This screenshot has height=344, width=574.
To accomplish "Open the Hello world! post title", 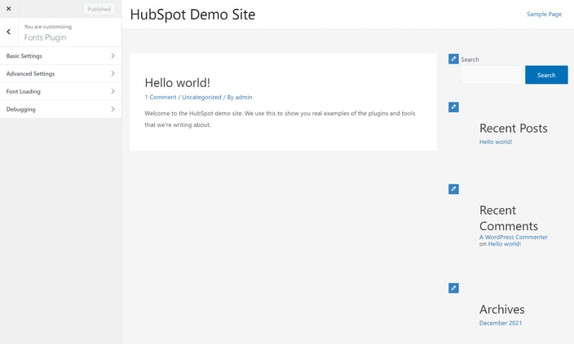I will point(177,83).
